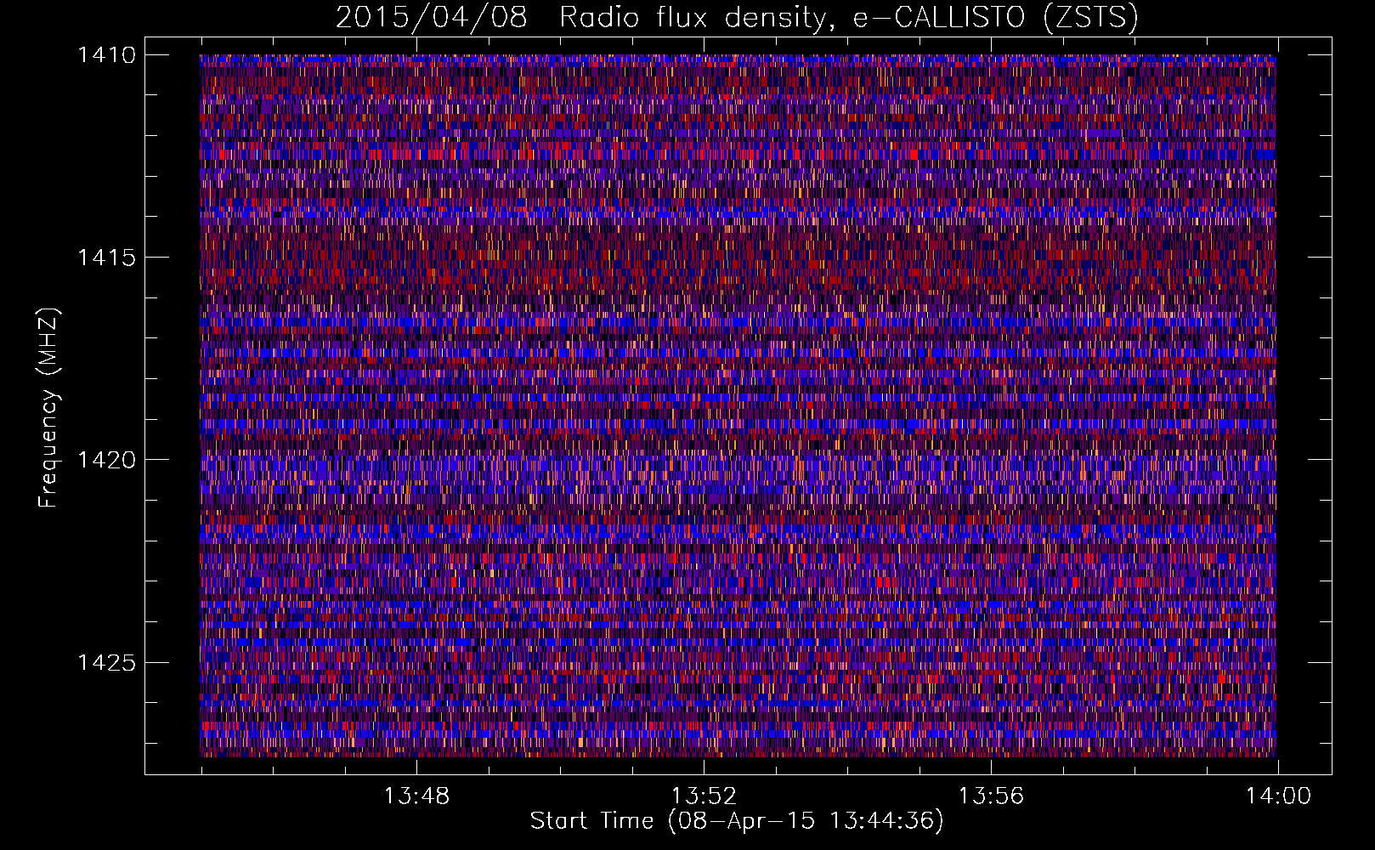Select the 1415 frequency axis label
The height and width of the screenshot is (850, 1375).
(106, 258)
